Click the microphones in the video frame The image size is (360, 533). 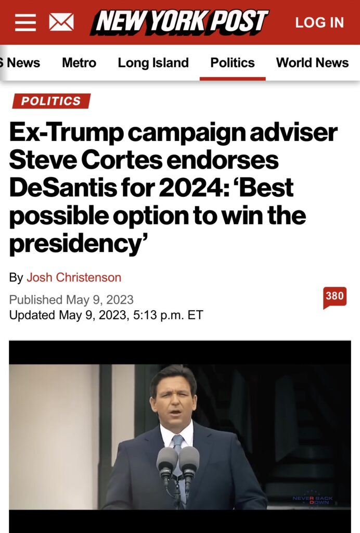coord(178,461)
